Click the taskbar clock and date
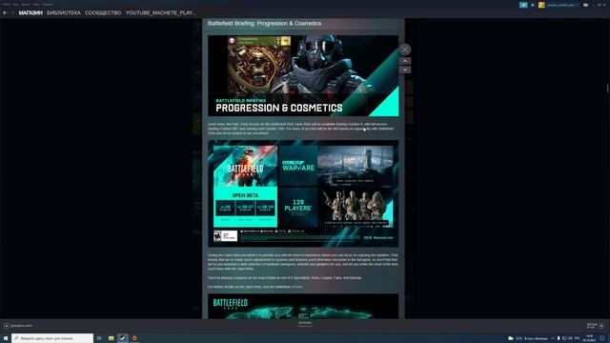Screen dimensions: 610x343 click(x=589, y=338)
